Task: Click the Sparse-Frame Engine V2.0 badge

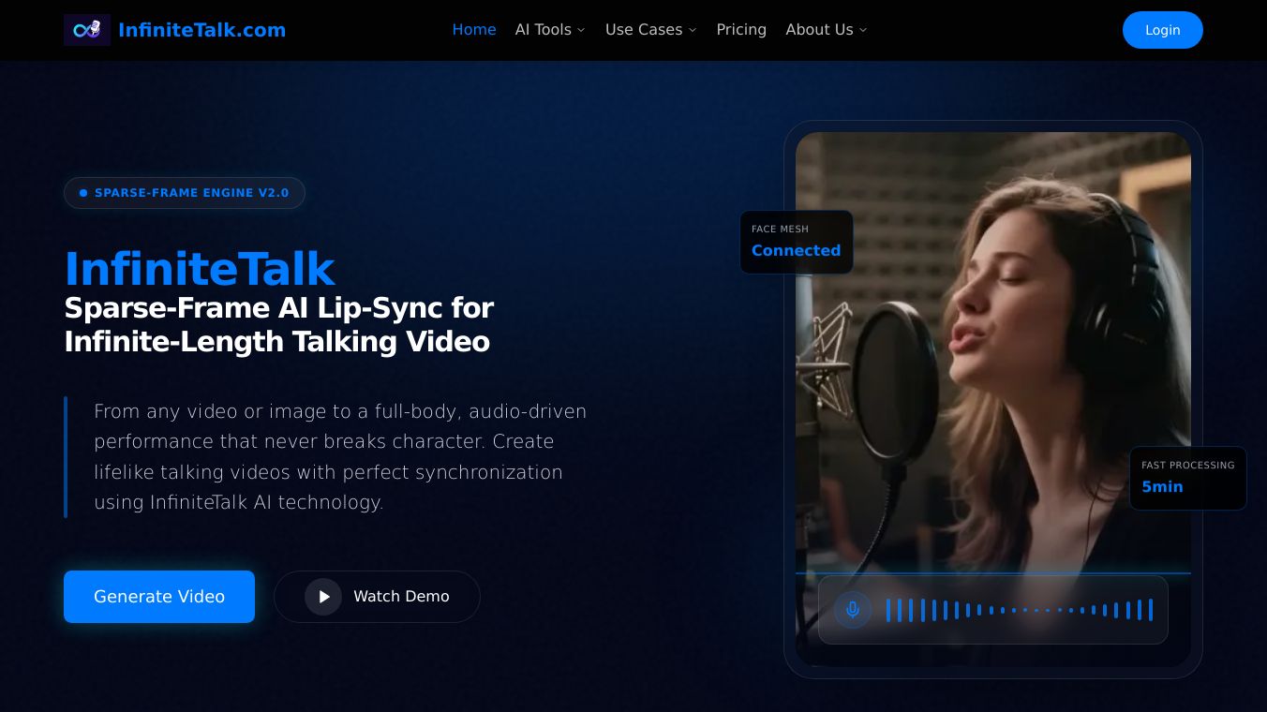Action: 185,193
